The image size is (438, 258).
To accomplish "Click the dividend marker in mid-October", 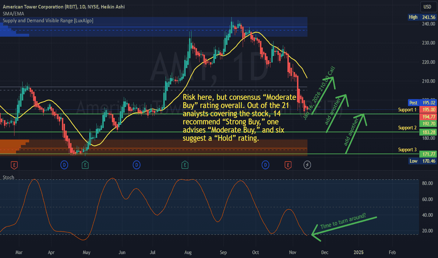I will click(x=266, y=165).
